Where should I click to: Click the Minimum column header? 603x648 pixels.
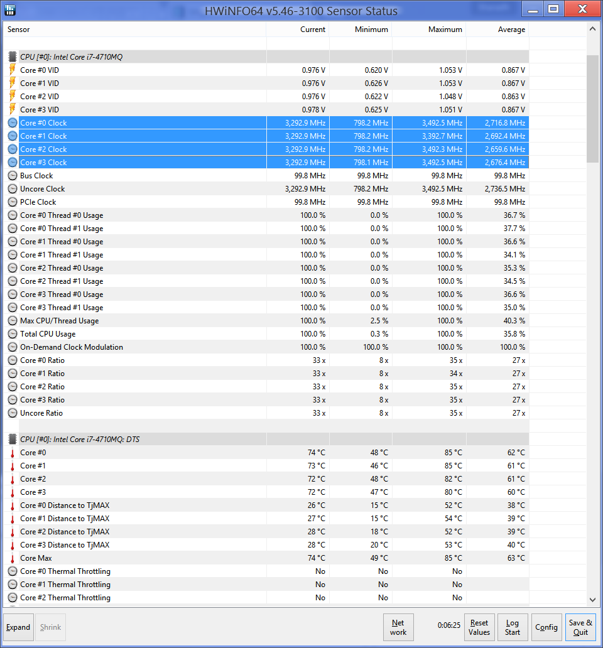(x=361, y=30)
